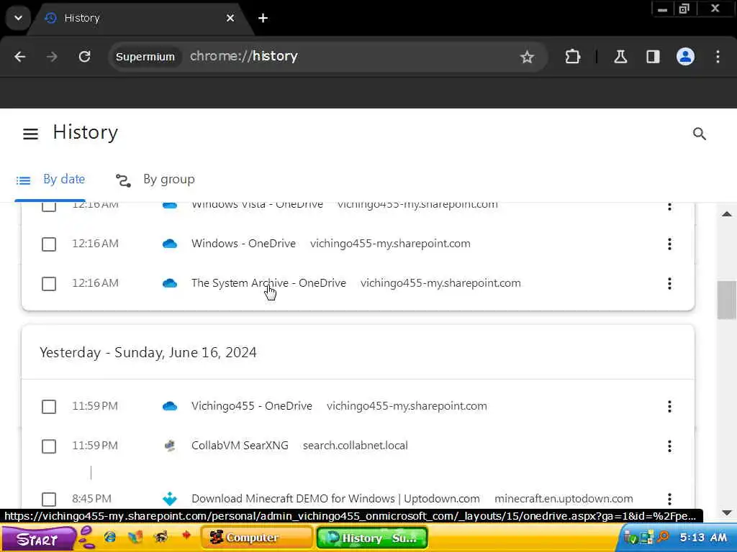Check the Windows Vista - OneDrive entry
Screen dimensions: 737x552
pyautogui.click(x=49, y=206)
